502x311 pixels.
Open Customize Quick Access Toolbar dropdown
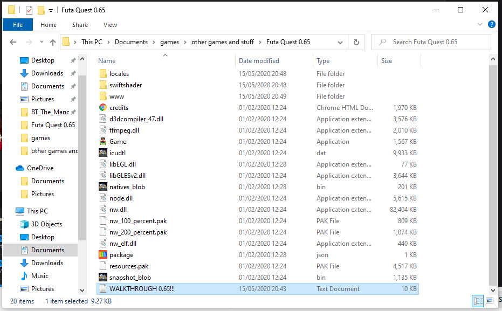pyautogui.click(x=51, y=11)
